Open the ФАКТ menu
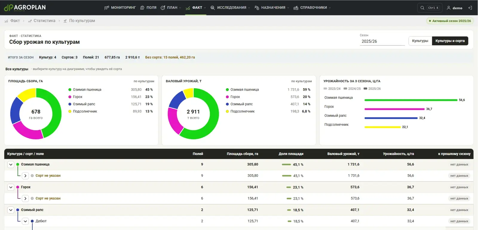Image resolution: width=478 pixels, height=230 pixels. [196, 8]
